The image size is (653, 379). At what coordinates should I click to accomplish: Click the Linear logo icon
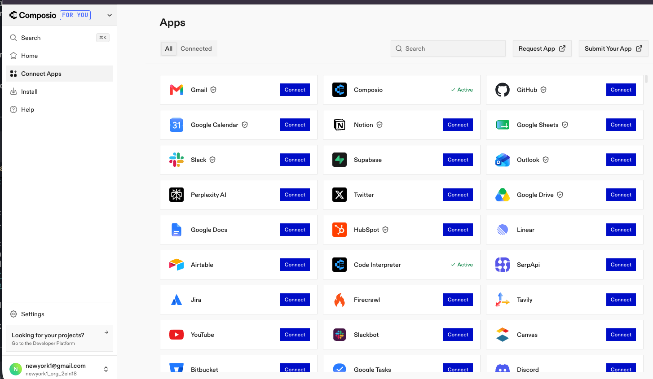tap(503, 230)
